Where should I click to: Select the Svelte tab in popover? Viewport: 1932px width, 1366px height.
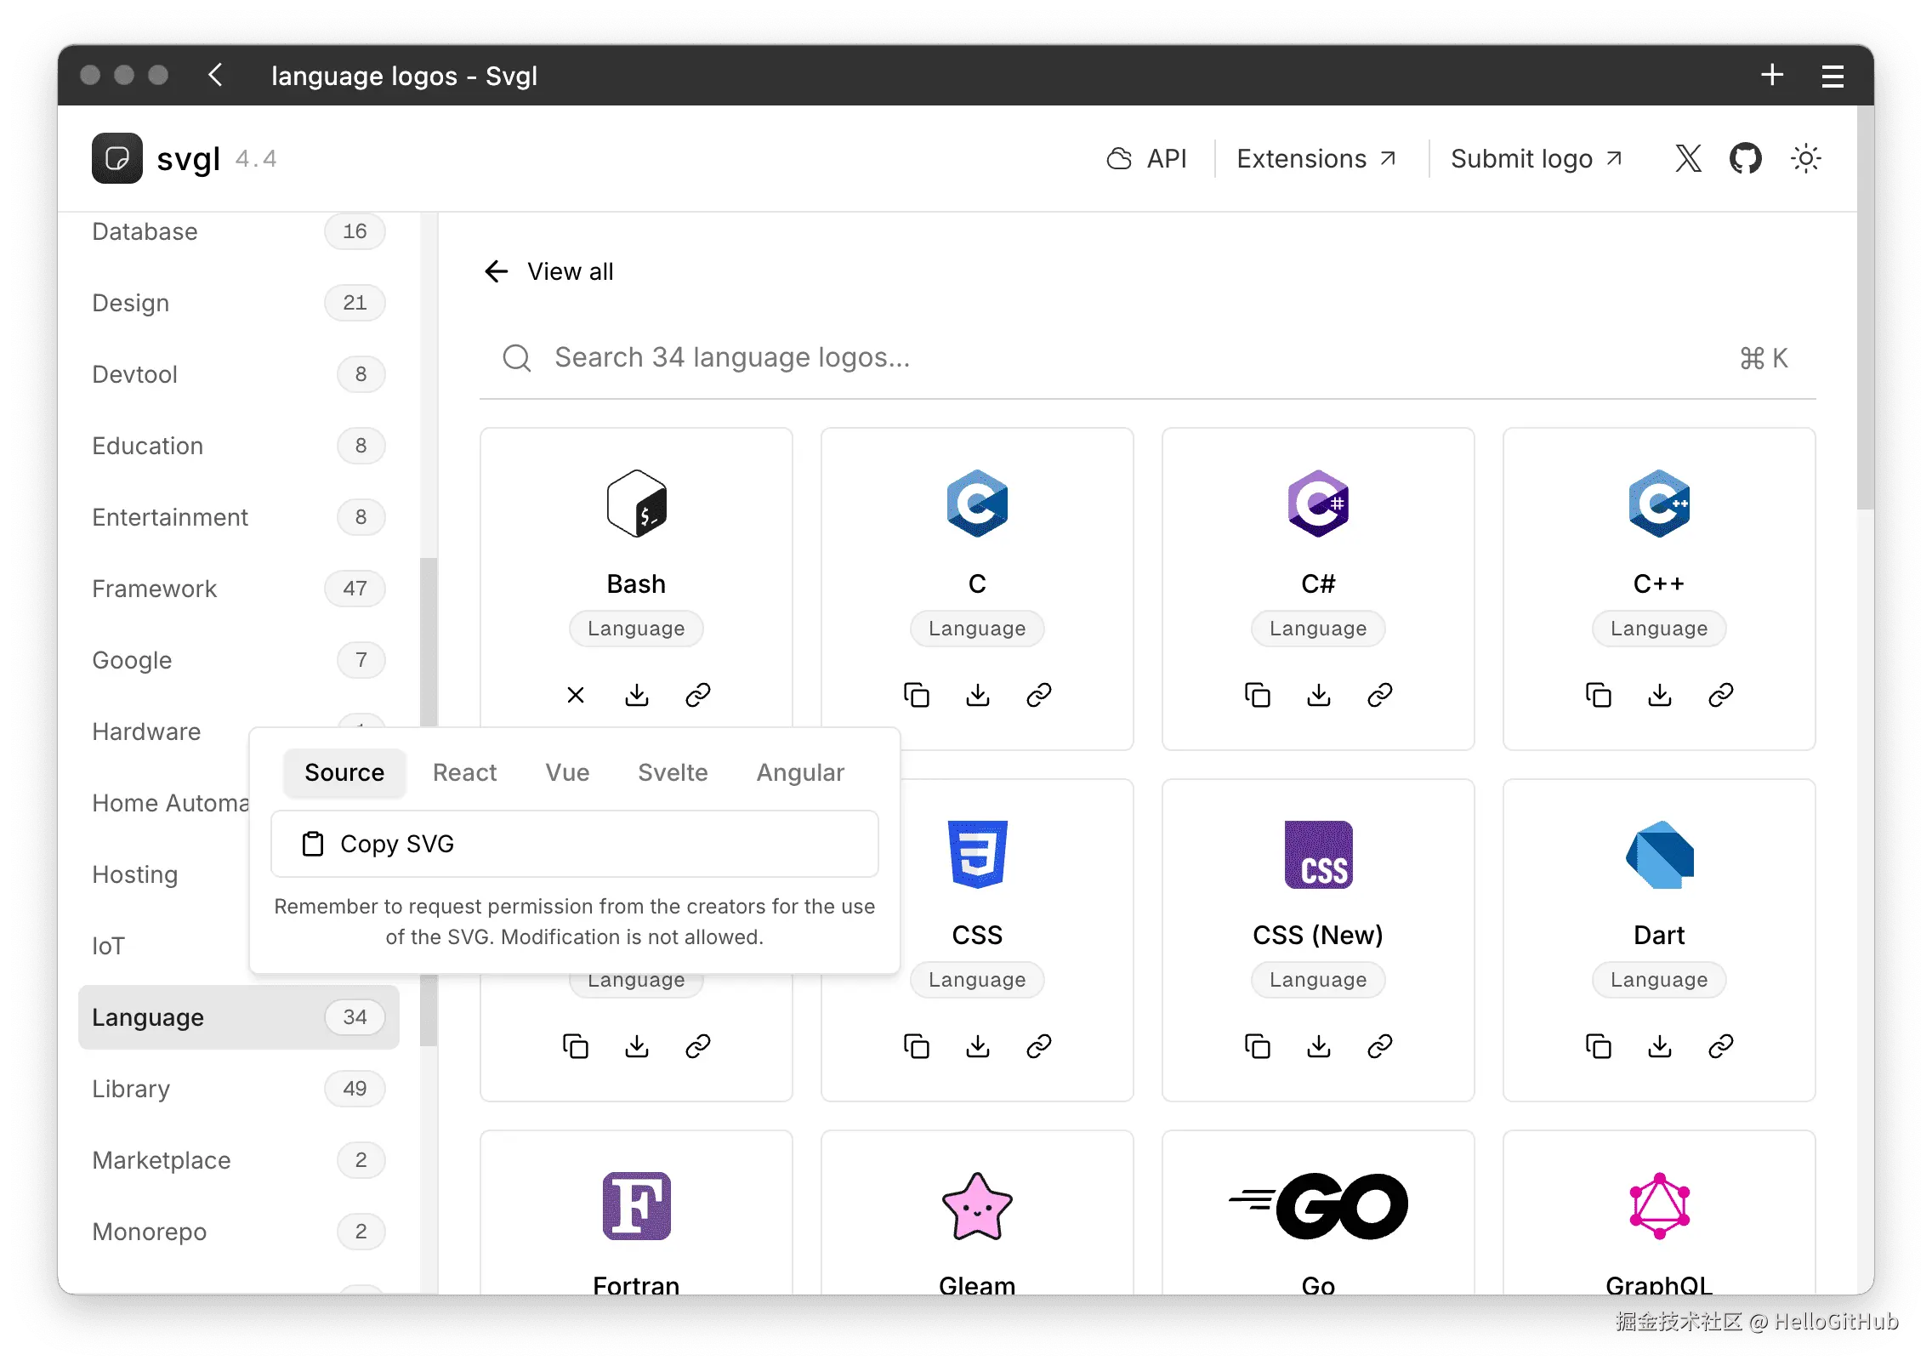pos(673,772)
